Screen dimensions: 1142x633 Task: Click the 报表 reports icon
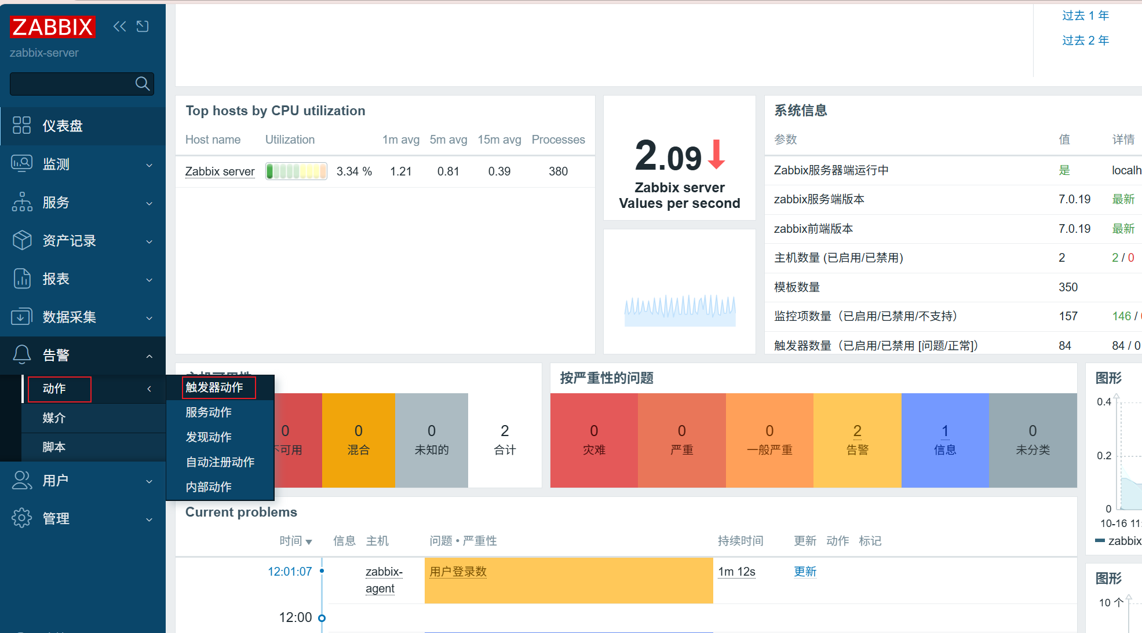21,279
